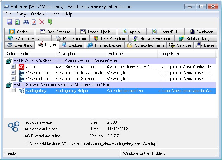This screenshot has width=222, height=160.
Task: Click the Properties checkmark page icon
Action: (x=34, y=22)
